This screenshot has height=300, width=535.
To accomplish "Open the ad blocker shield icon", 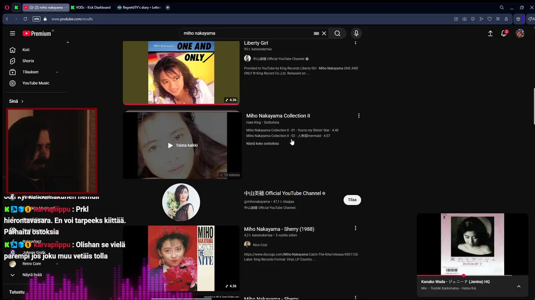I will click(x=473, y=19).
